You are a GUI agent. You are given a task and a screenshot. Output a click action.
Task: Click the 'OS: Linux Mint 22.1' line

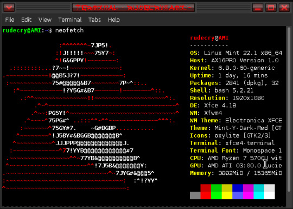236,53
